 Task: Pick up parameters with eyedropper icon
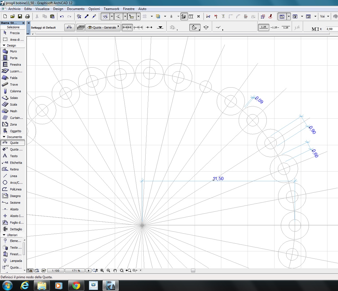coord(87,17)
